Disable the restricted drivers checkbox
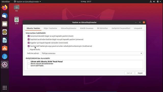The image size is (163, 92). pos(29,43)
